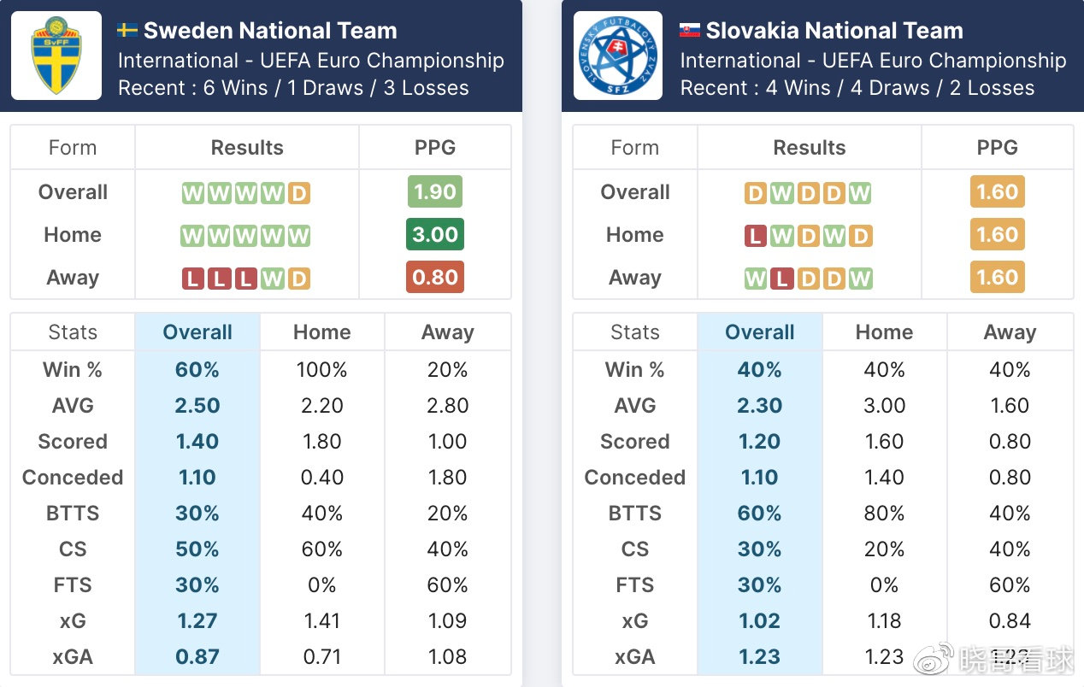
Task: Click Sweden's Overall form draw badge
Action: [298, 193]
